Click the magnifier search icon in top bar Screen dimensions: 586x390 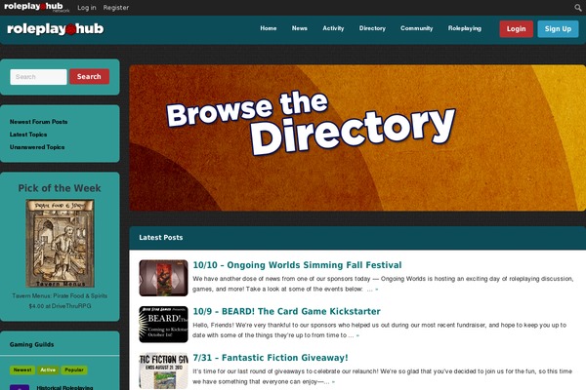[578, 8]
